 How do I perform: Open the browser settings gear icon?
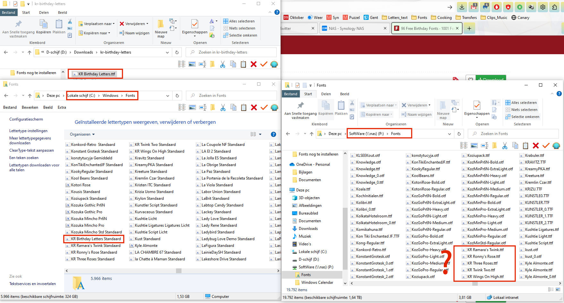543,7
